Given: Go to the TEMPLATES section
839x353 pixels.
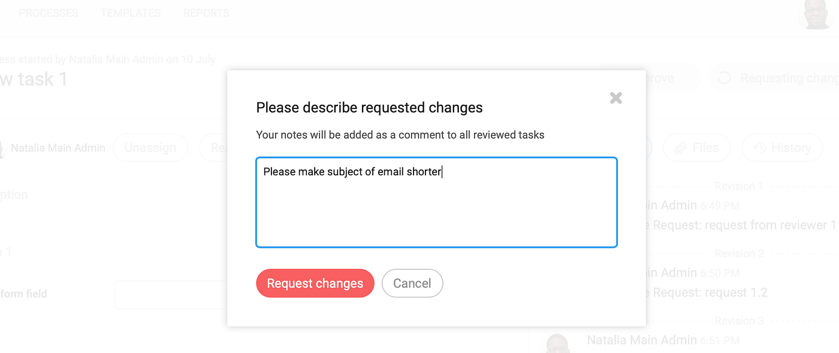Looking at the screenshot, I should pyautogui.click(x=131, y=13).
